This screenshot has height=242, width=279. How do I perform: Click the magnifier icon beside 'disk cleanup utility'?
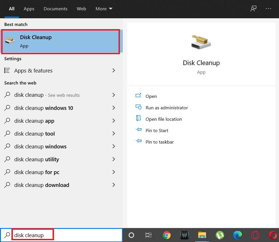[x=7, y=159]
